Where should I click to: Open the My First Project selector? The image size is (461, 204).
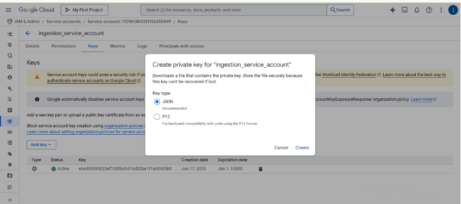point(84,10)
